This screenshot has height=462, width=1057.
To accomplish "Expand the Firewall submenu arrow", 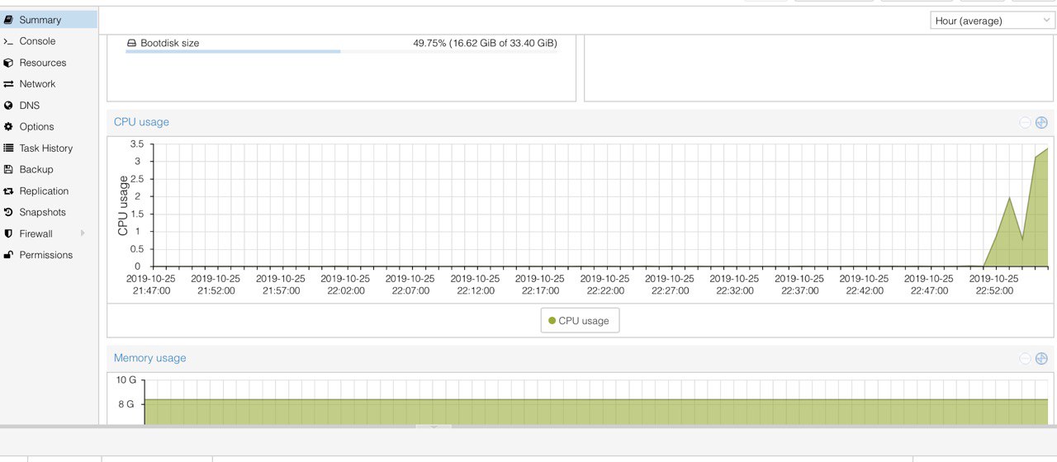I will click(83, 234).
